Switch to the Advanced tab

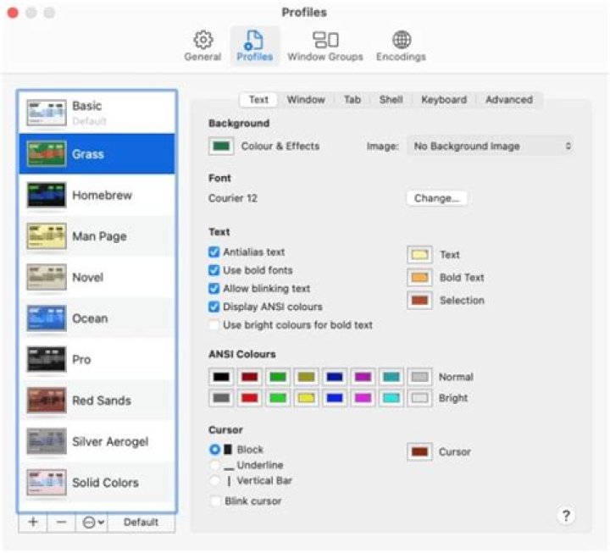[509, 100]
